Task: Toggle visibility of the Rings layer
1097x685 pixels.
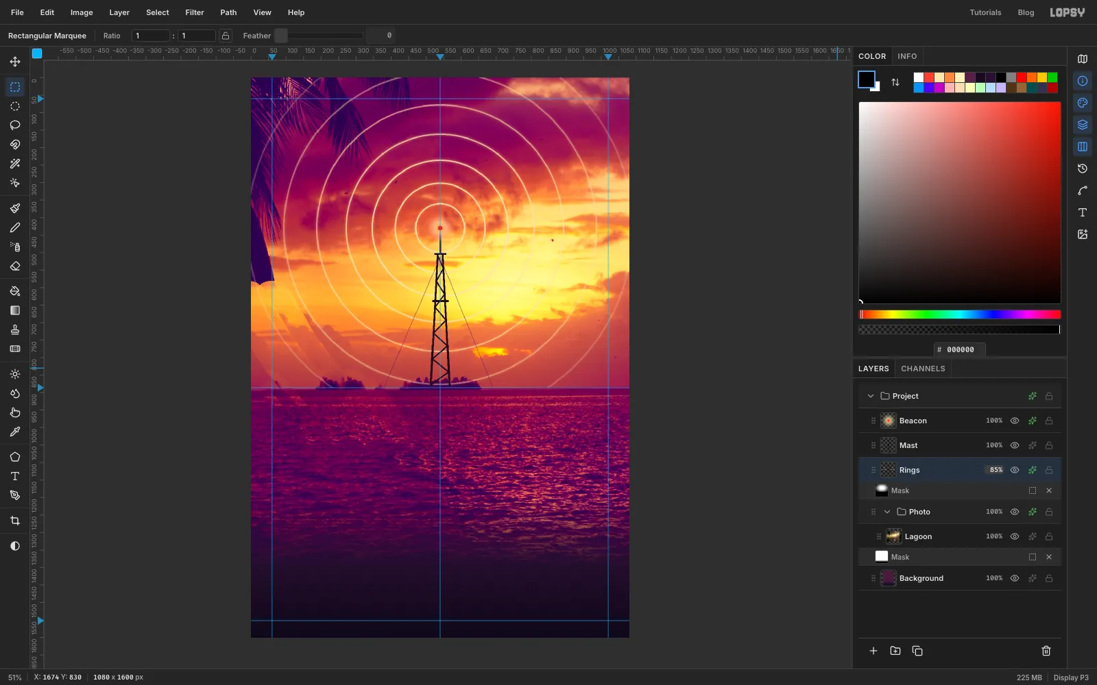Action: 1015,470
